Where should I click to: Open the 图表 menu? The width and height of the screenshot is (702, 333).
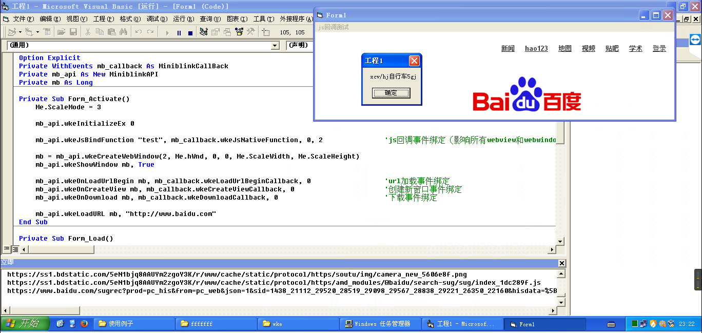tap(237, 19)
